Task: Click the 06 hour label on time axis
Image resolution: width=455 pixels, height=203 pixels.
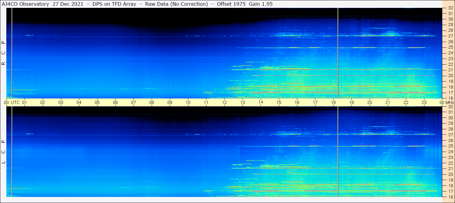Action: [x=115, y=102]
